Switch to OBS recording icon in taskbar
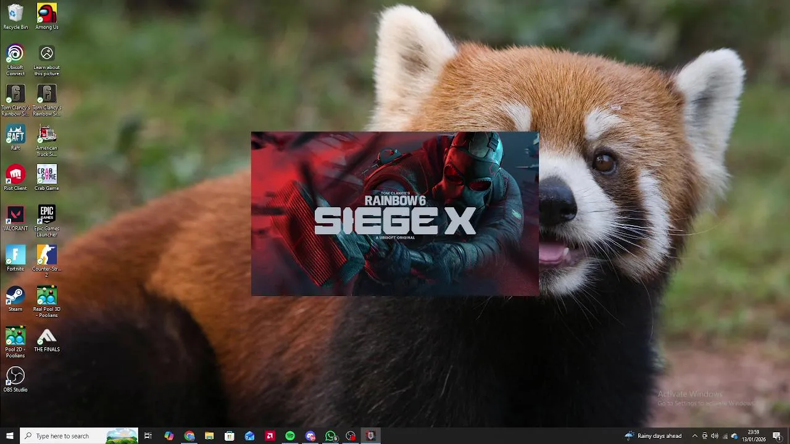The image size is (790, 444). [351, 436]
